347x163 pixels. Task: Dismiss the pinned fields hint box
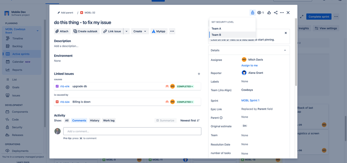pos(286,33)
